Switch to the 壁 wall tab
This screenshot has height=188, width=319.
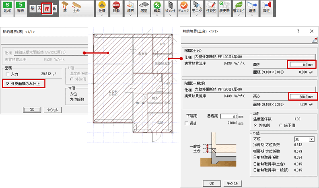click(33, 8)
